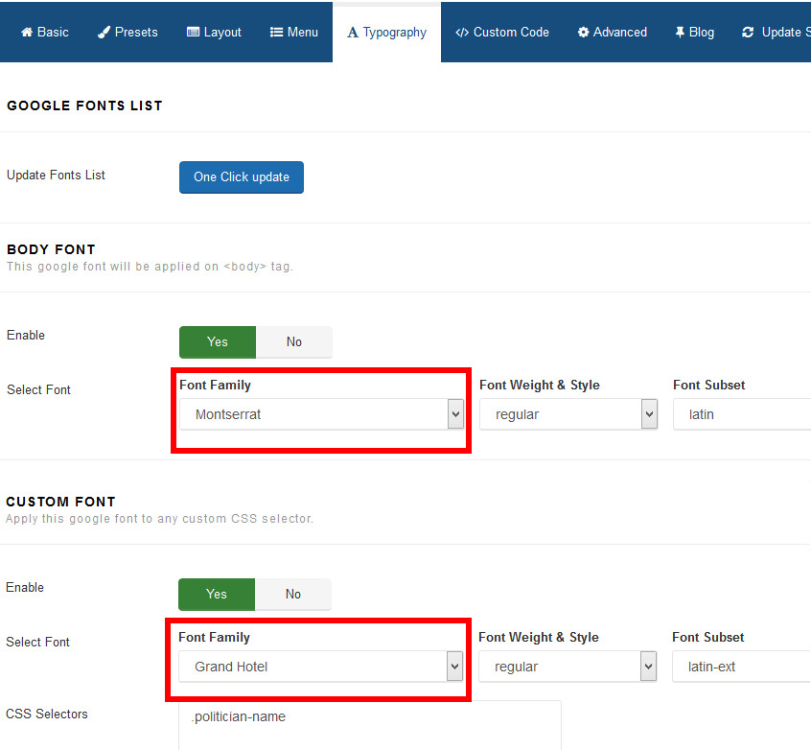Screen dimensions: 811x750
Task: Click One Click update button
Action: click(242, 177)
